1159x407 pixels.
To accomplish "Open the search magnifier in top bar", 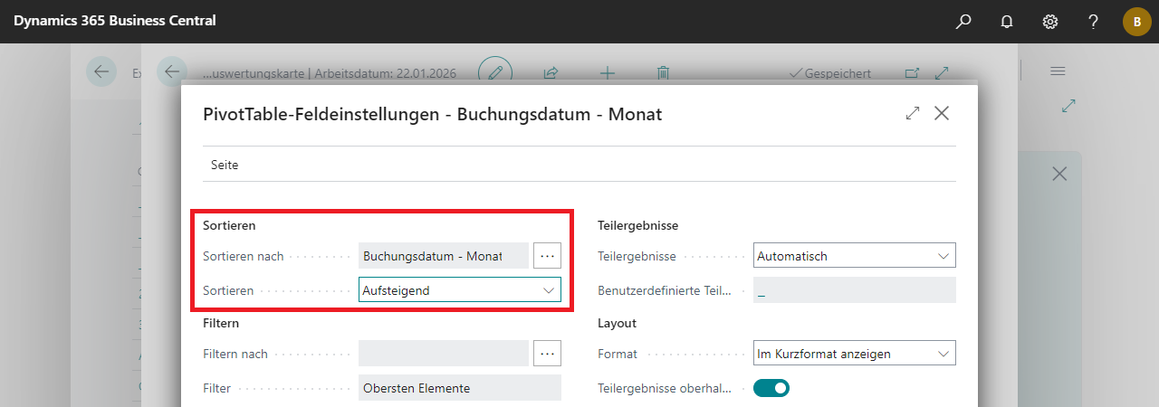I will [x=963, y=22].
